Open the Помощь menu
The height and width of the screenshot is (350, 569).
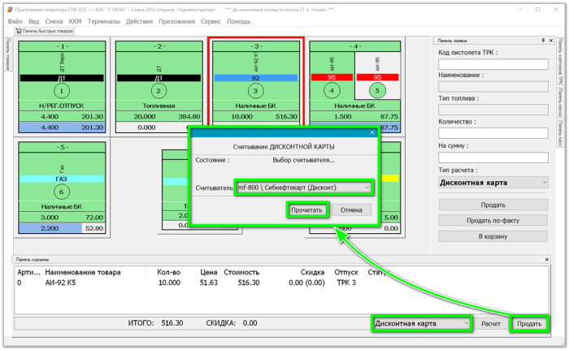[x=238, y=21]
